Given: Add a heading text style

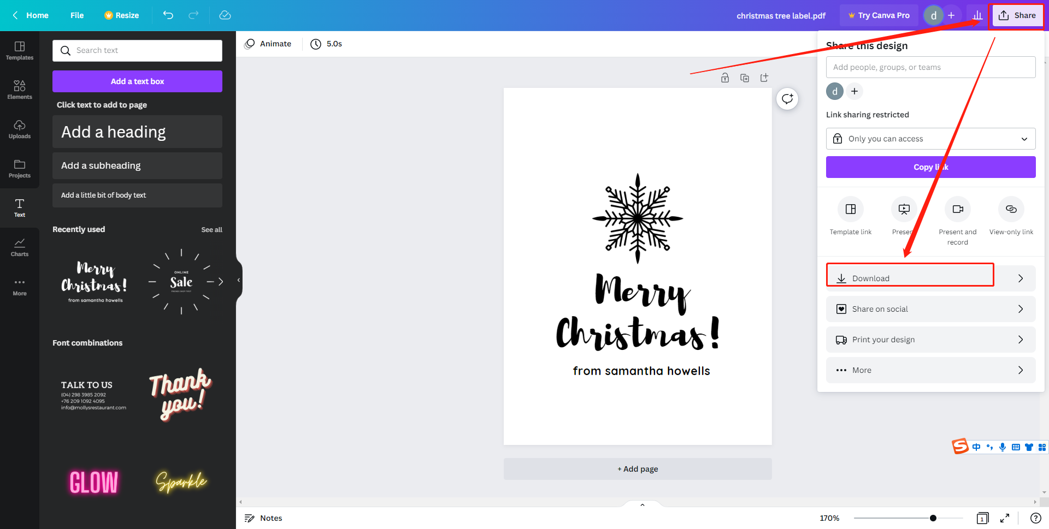Looking at the screenshot, I should coord(137,132).
